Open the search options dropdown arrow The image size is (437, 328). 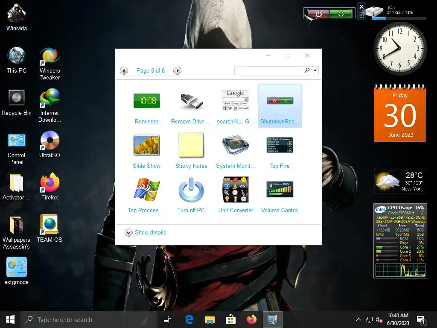coord(315,70)
